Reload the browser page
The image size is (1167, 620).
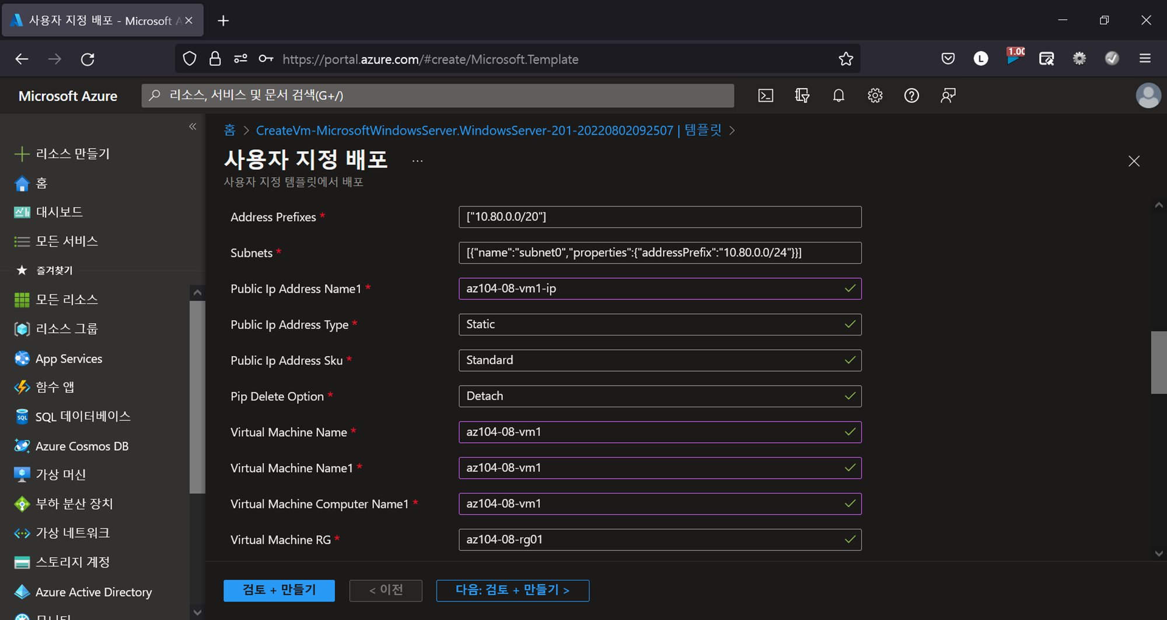(x=88, y=59)
